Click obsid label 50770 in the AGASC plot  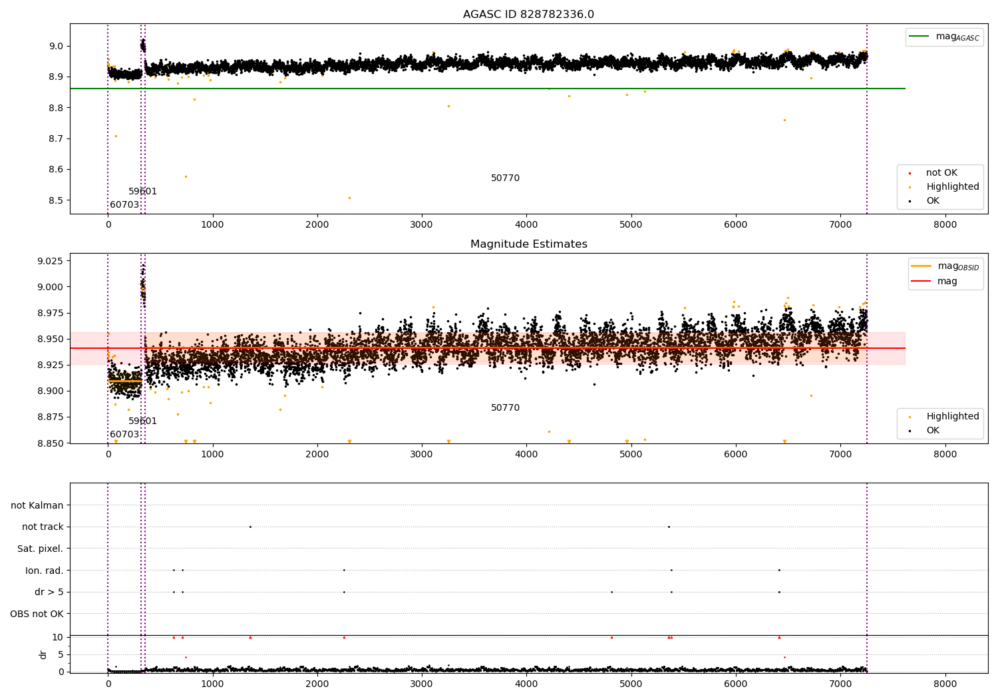click(x=506, y=178)
